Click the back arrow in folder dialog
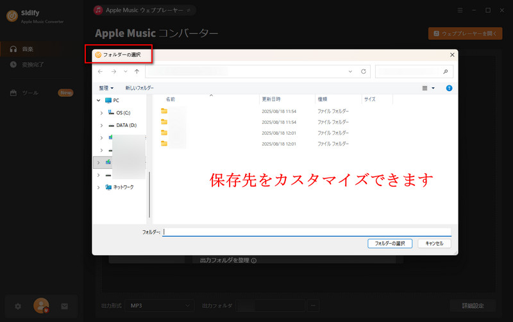The height and width of the screenshot is (322, 513). [100, 72]
